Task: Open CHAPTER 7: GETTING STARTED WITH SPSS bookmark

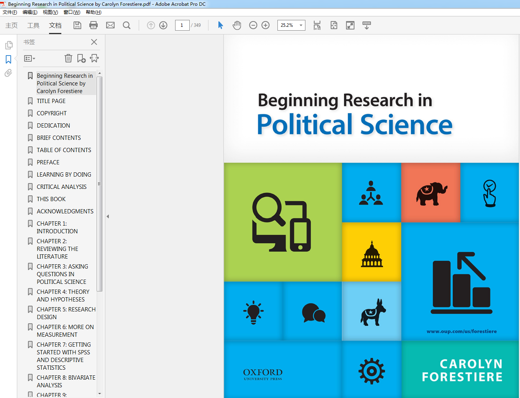Action: 64,356
